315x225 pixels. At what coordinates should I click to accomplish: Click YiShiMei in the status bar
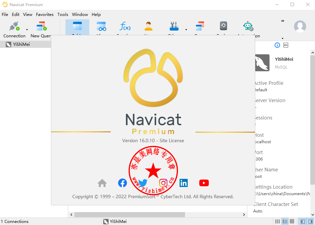coord(115,221)
